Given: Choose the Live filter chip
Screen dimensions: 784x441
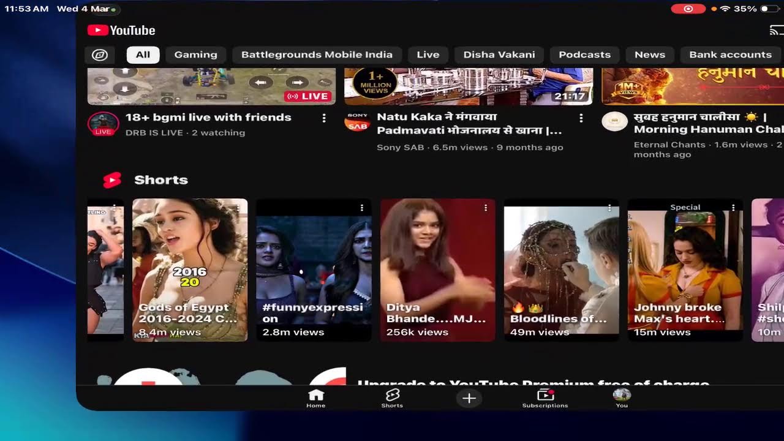Looking at the screenshot, I should pos(428,55).
